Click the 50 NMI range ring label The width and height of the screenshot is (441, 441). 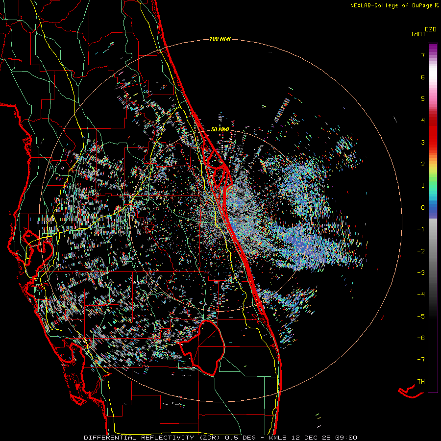click(x=220, y=129)
